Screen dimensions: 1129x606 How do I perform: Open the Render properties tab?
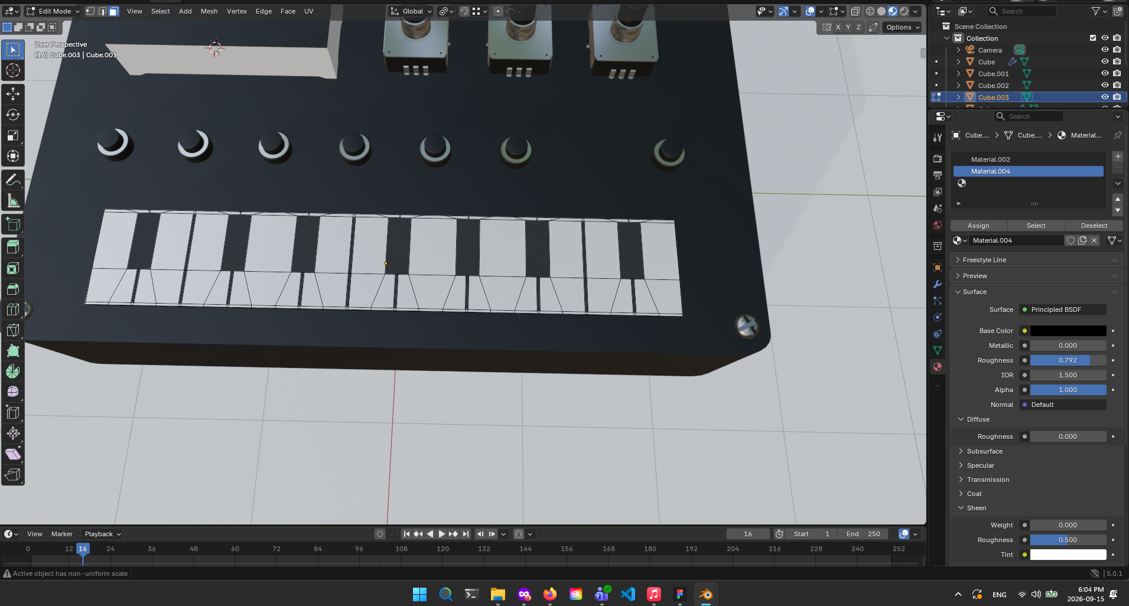(938, 159)
